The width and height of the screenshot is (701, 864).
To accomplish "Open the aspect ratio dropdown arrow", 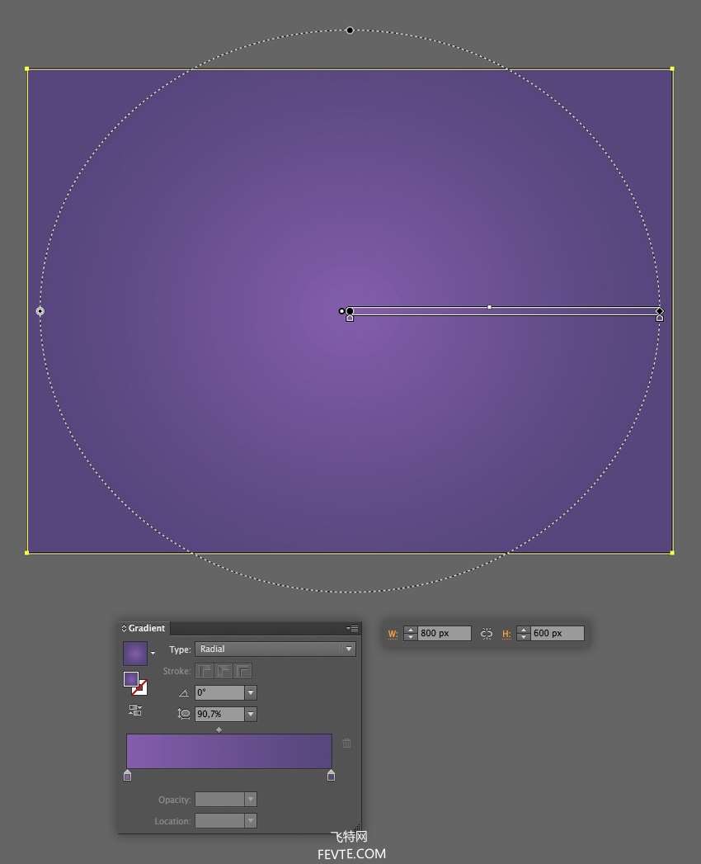I will (251, 714).
